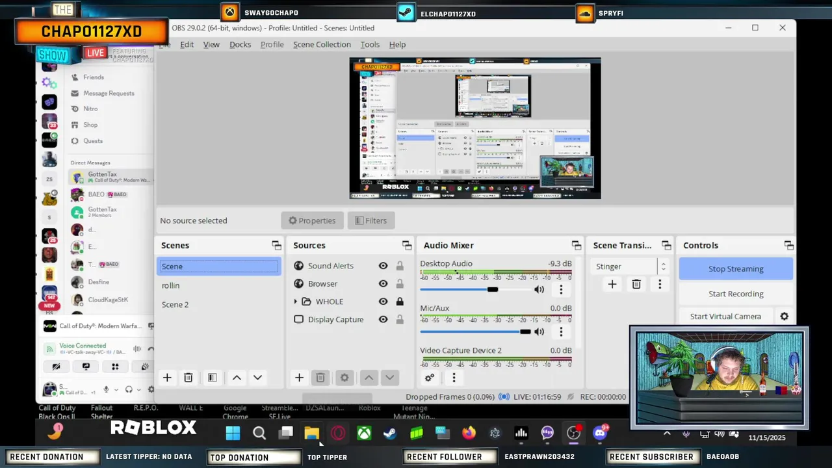Open Xbox app from the taskbar
This screenshot has height=468, width=832.
coord(364,433)
